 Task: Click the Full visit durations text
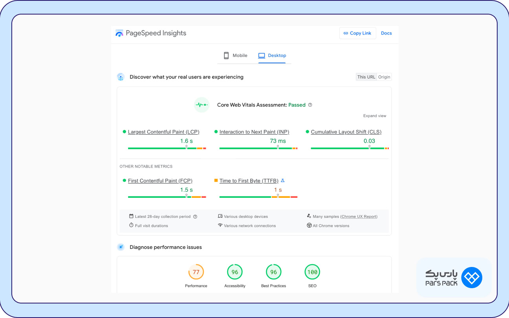(x=152, y=226)
